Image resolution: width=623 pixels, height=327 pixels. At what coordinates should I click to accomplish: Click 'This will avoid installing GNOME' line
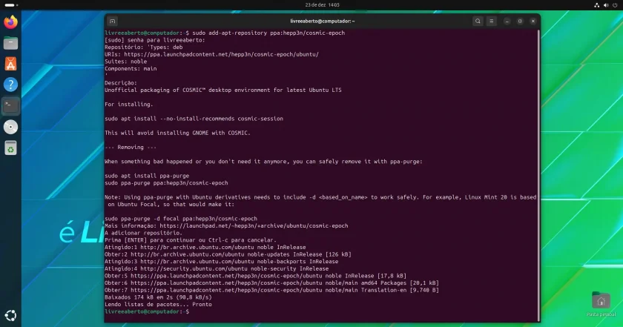coord(177,133)
